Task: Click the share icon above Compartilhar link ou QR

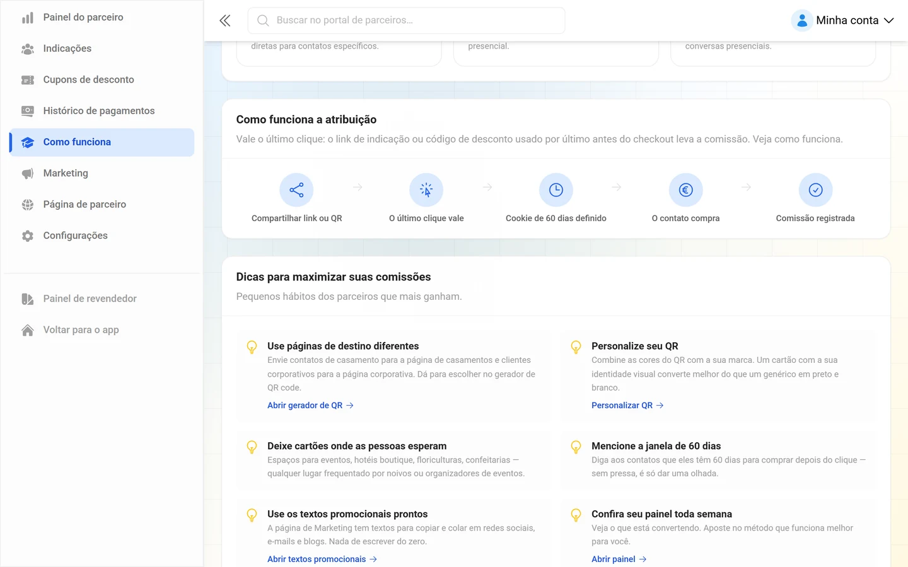Action: tap(296, 190)
